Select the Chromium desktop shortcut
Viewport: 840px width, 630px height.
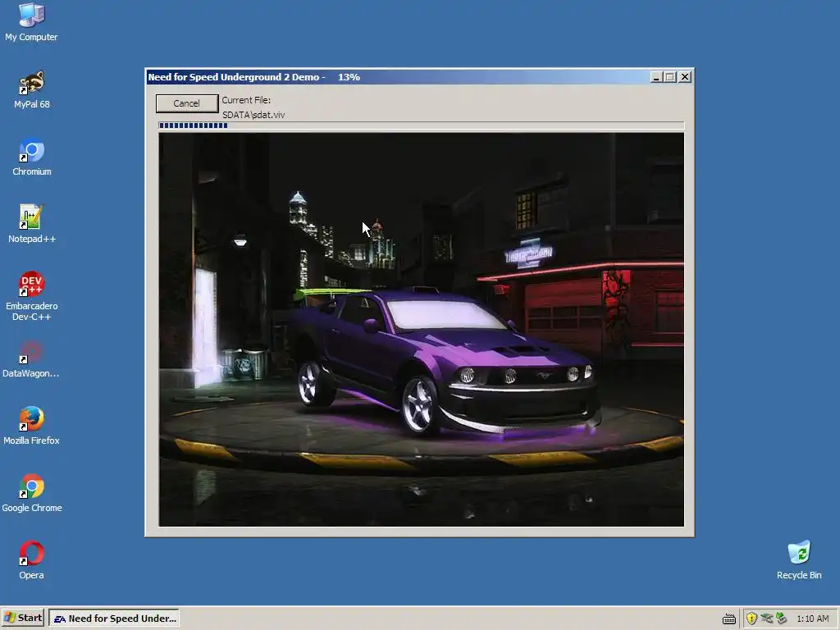click(32, 157)
